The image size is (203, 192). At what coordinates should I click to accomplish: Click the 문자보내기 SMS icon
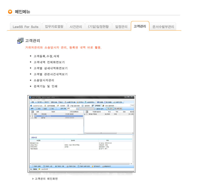(x=93, y=166)
